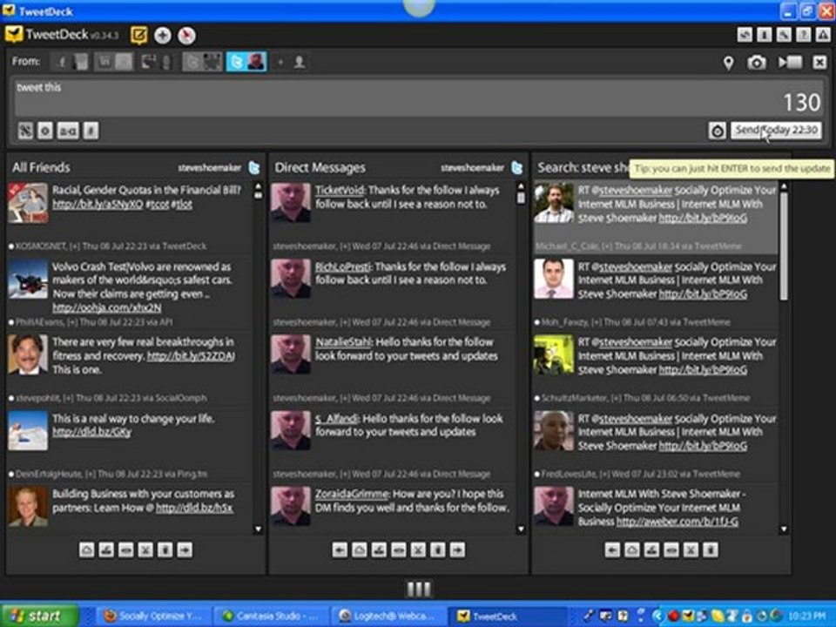Open settings with the wrench icon
Image resolution: width=836 pixels, height=627 pixels.
[x=784, y=35]
